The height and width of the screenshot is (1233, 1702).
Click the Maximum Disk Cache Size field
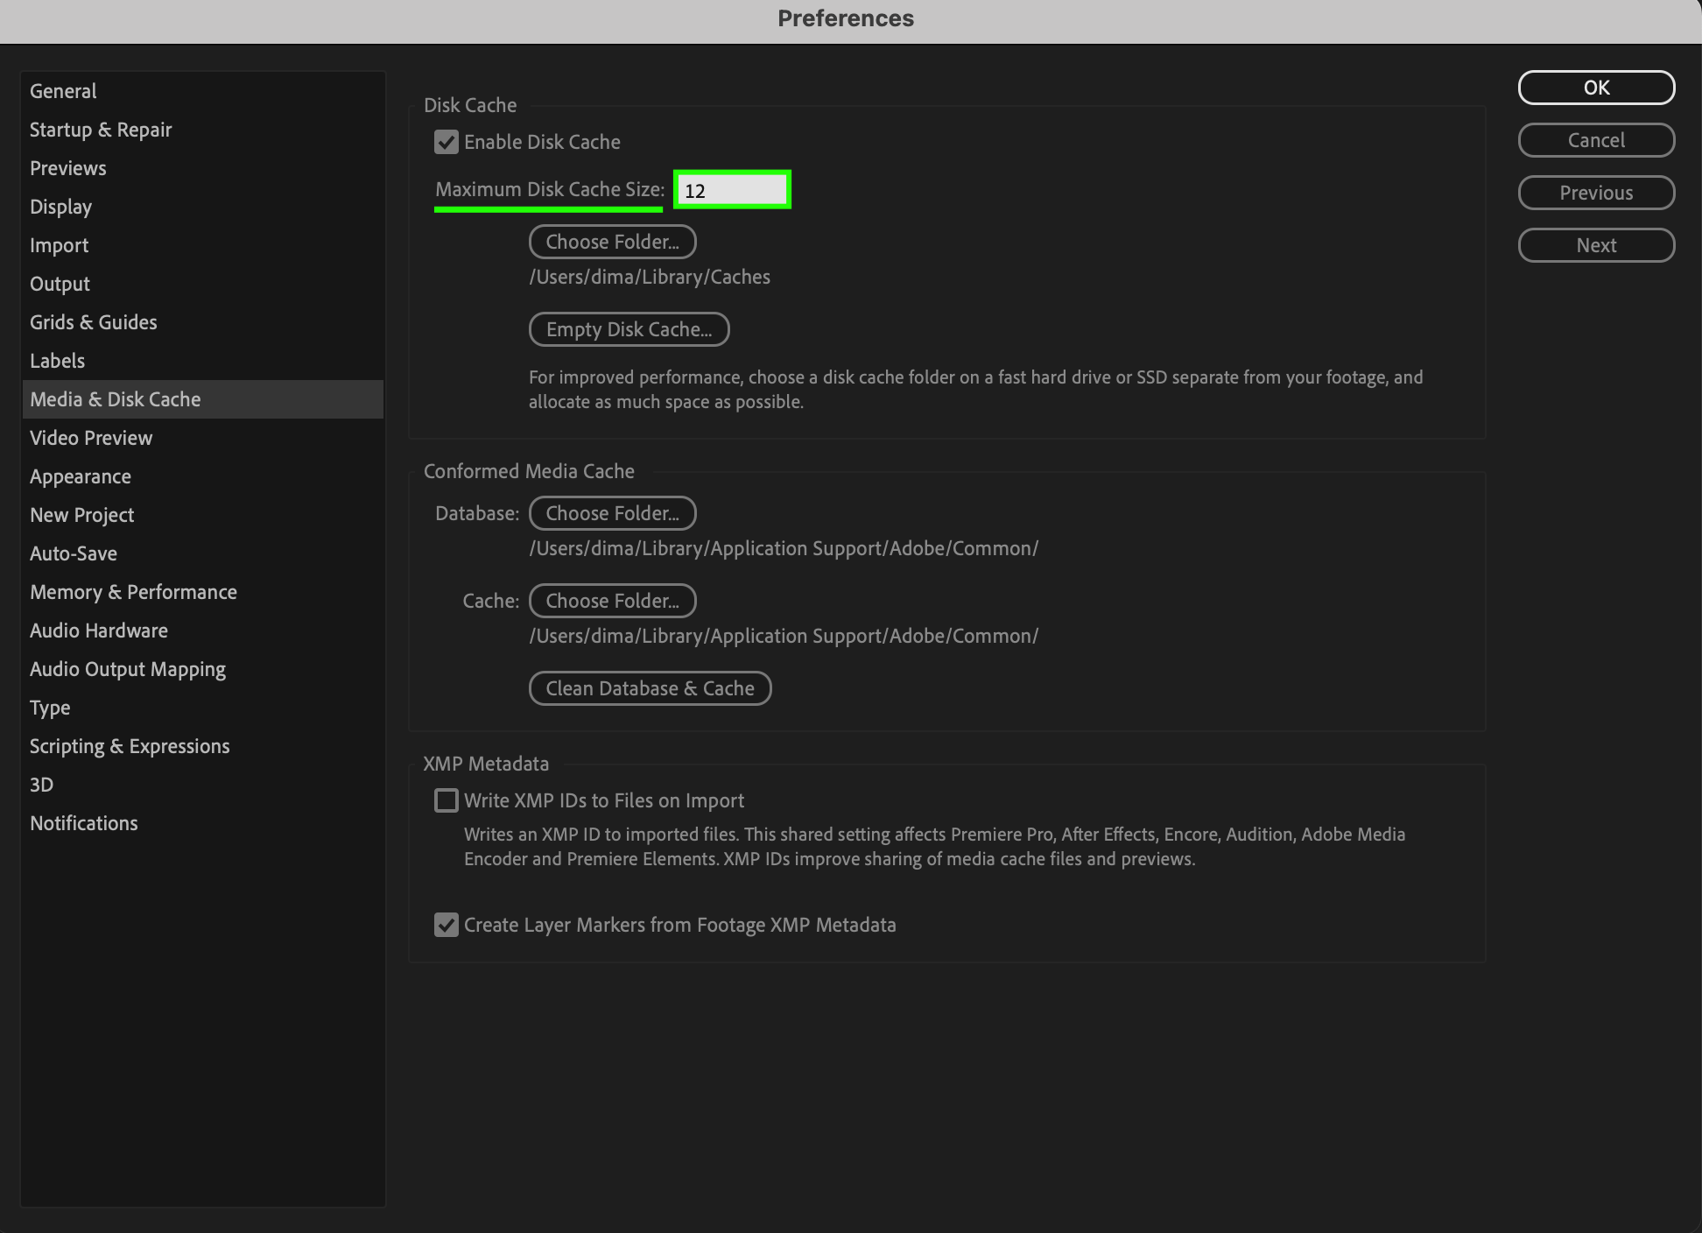tap(732, 190)
